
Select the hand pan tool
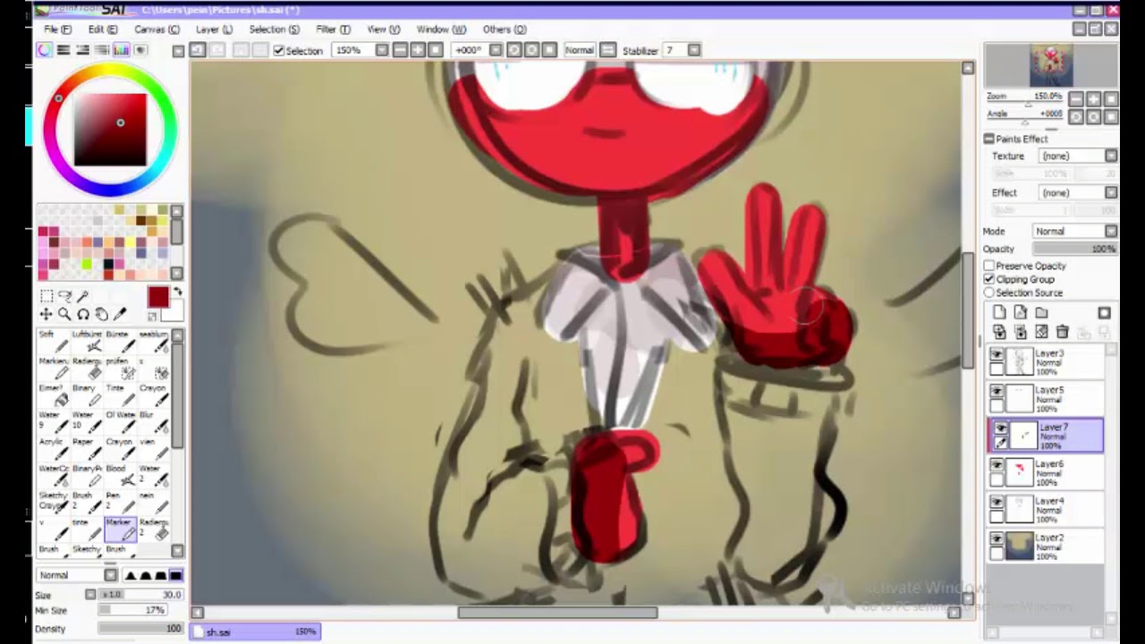[x=101, y=314]
